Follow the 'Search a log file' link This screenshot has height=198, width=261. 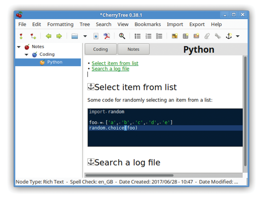110,69
